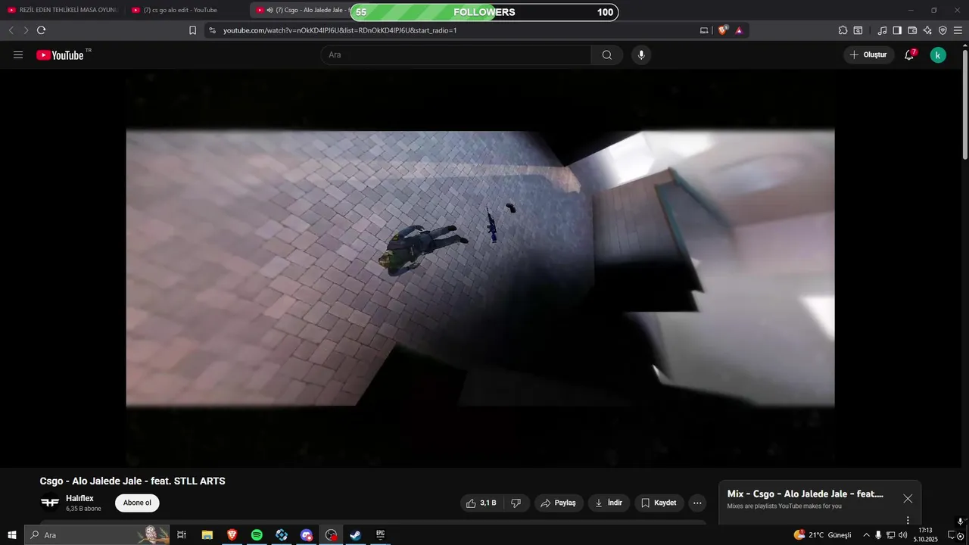969x545 pixels.
Task: Reload the page in browser
Action: [x=41, y=30]
